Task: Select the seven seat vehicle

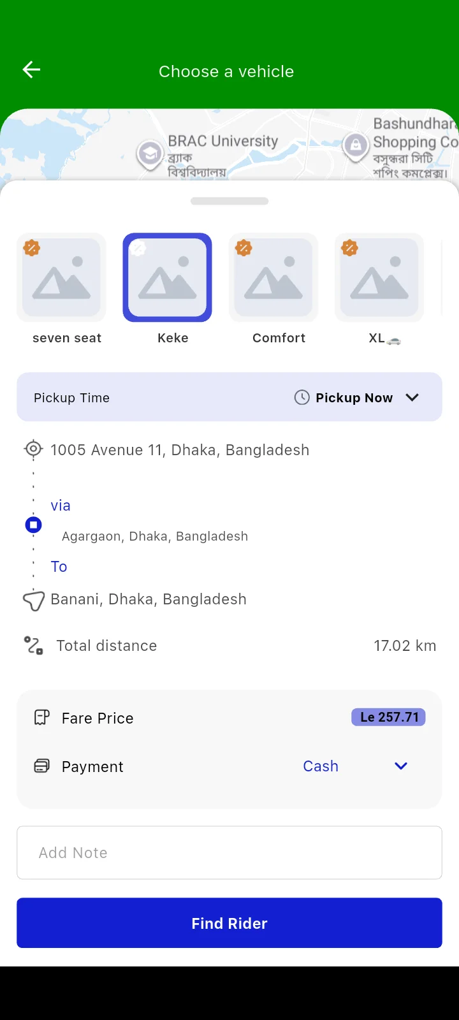Action: pos(61,277)
